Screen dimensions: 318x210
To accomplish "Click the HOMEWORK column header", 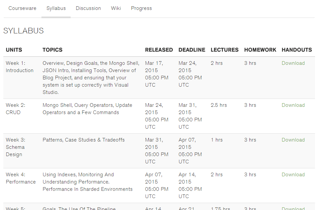I will point(260,50).
